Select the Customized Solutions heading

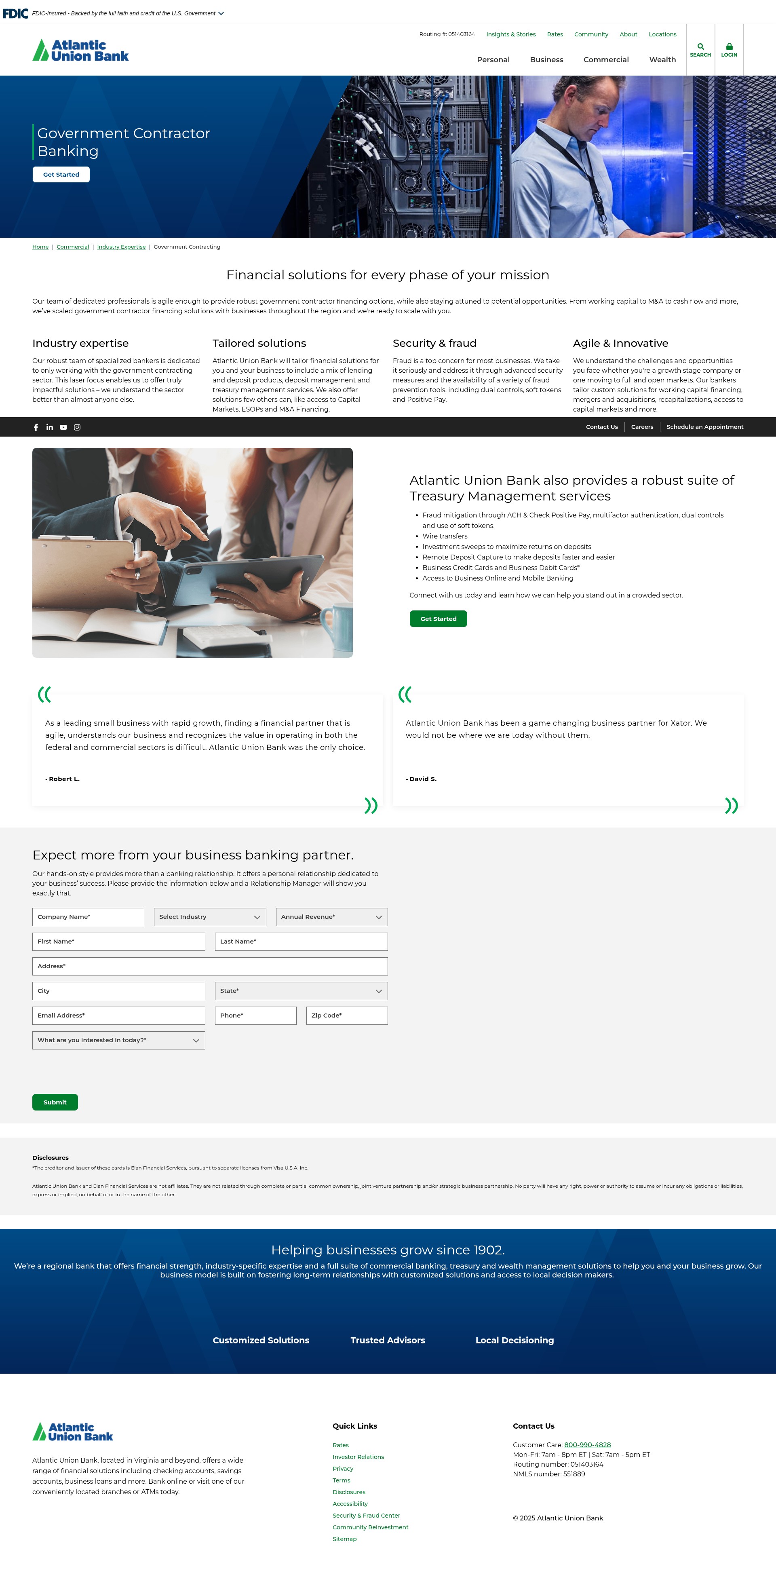click(261, 1340)
